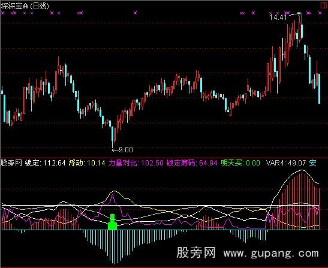The width and height of the screenshot is (328, 268).
Task: Click the VAR4: 49.07 indicator value
Action: pyautogui.click(x=286, y=162)
